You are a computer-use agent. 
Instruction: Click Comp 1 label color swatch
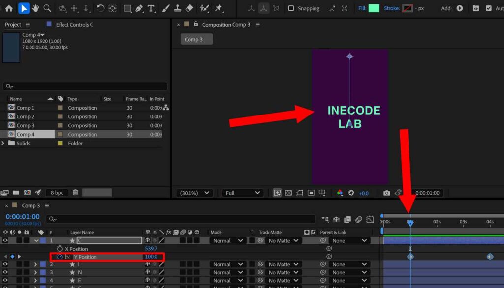(60, 108)
